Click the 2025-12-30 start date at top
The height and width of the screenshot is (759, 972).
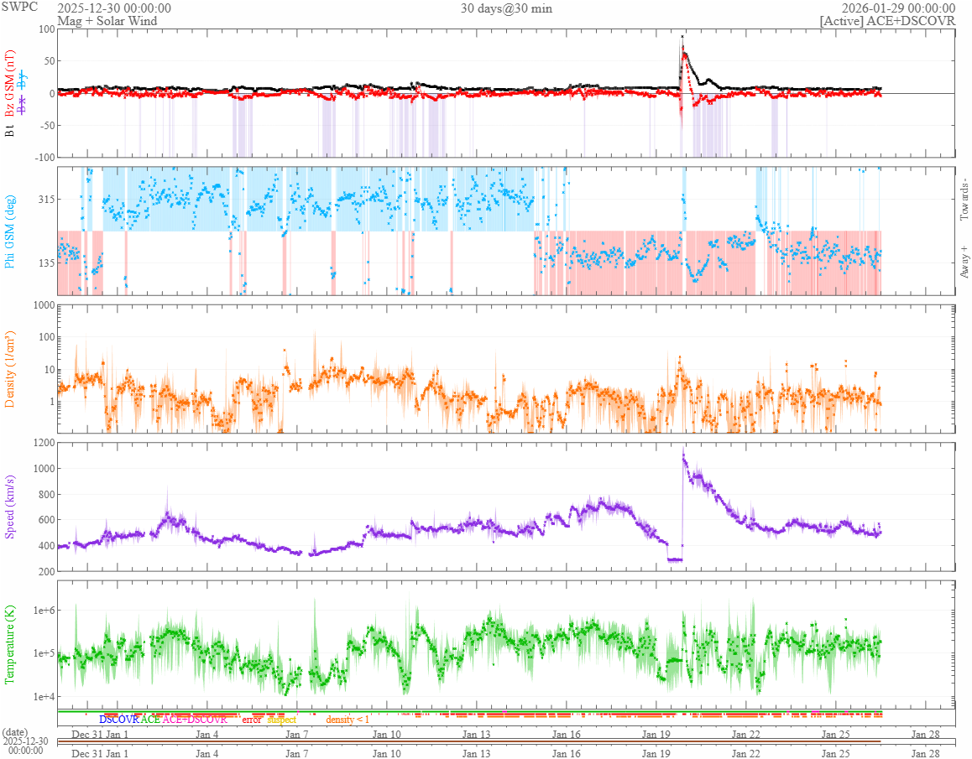[x=114, y=8]
